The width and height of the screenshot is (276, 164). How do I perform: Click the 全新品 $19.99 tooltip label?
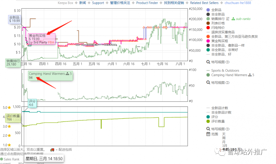point(15,19)
